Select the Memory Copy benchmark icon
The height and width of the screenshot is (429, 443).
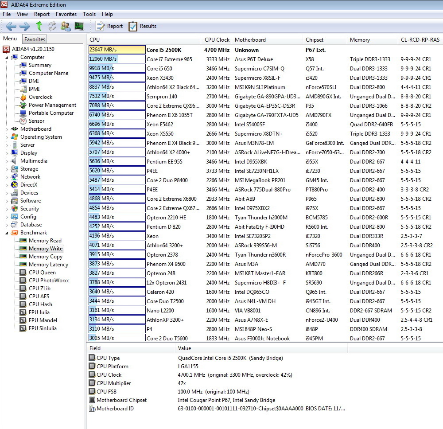click(x=23, y=257)
